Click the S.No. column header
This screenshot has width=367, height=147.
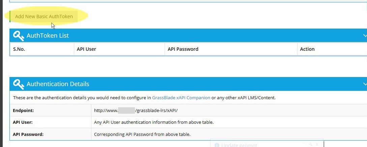tap(19, 49)
